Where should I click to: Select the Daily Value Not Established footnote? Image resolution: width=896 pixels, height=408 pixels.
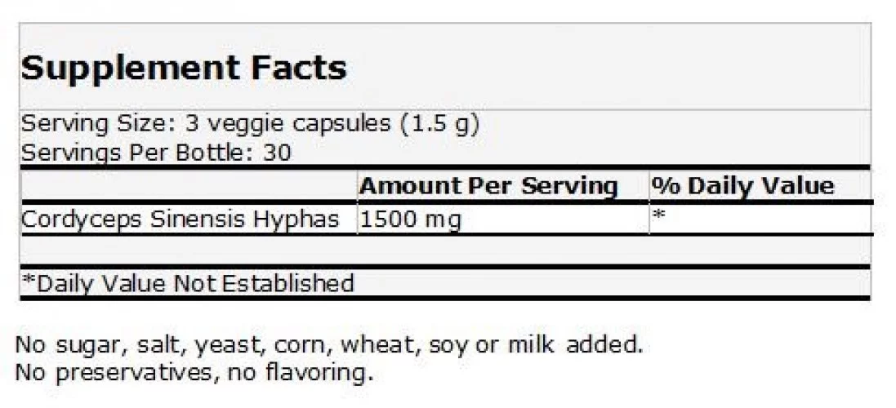pos(187,282)
